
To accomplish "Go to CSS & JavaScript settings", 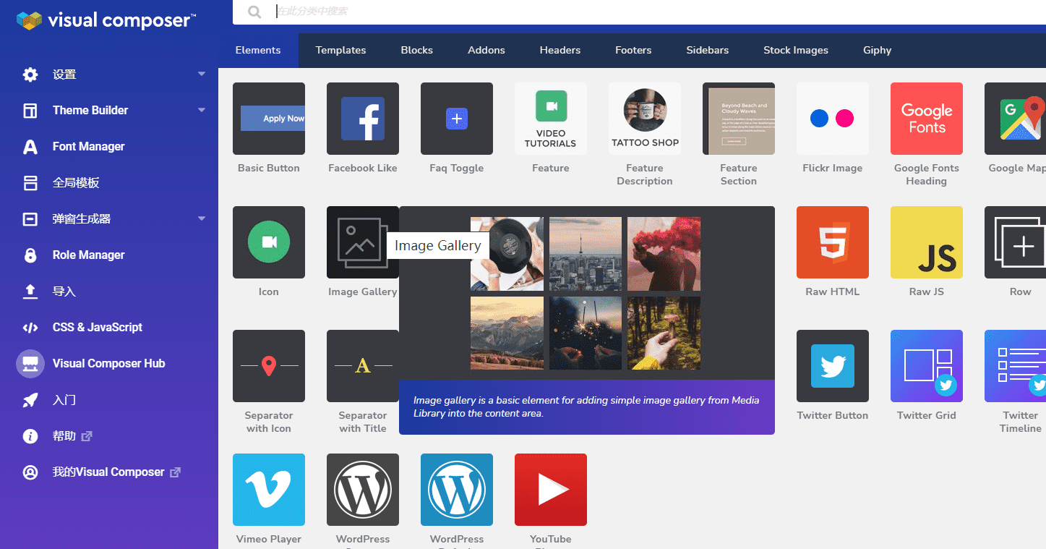I will pyautogui.click(x=98, y=328).
